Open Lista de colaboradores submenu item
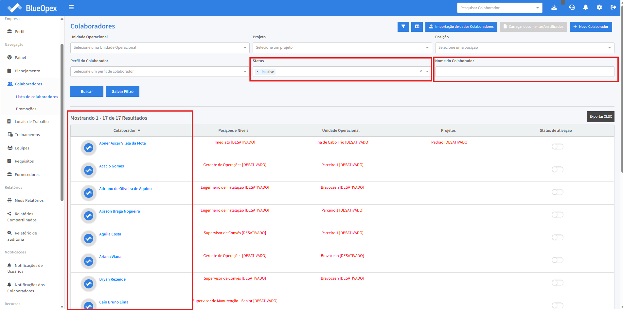 (37, 97)
